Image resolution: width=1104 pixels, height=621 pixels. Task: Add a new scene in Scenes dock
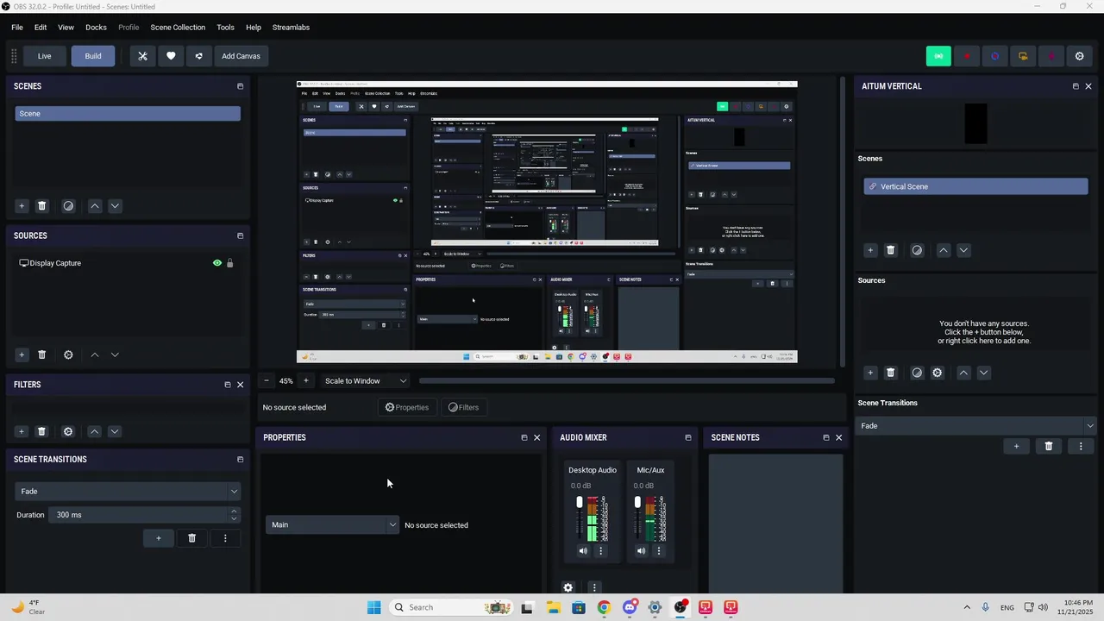22,206
